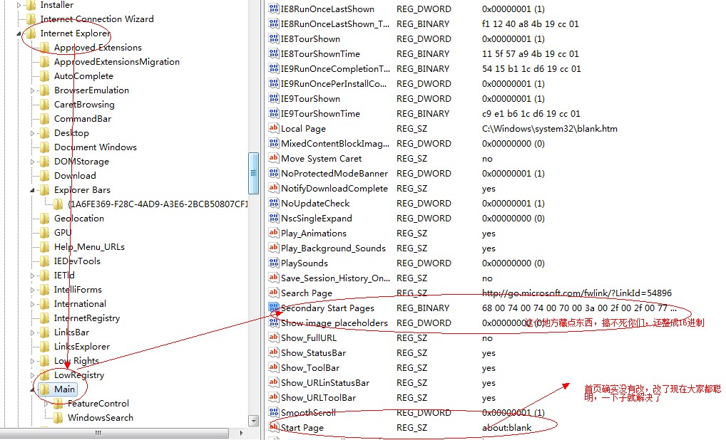This screenshot has width=726, height=440.
Task: Collapse the Internet Explorer tree node
Action: click(x=18, y=33)
